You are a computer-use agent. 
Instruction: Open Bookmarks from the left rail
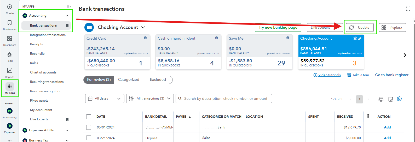(x=10, y=23)
